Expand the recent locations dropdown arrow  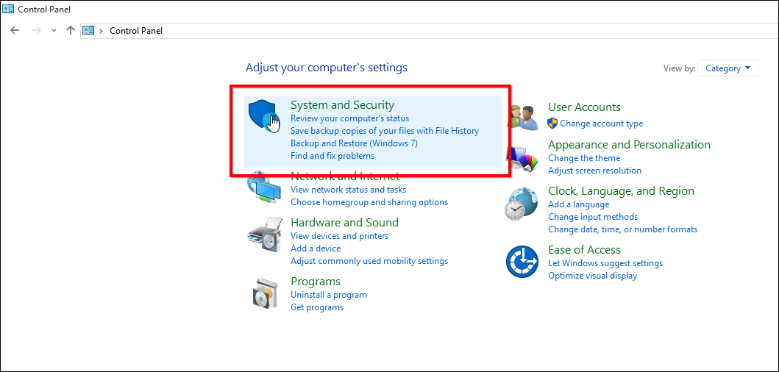(54, 31)
